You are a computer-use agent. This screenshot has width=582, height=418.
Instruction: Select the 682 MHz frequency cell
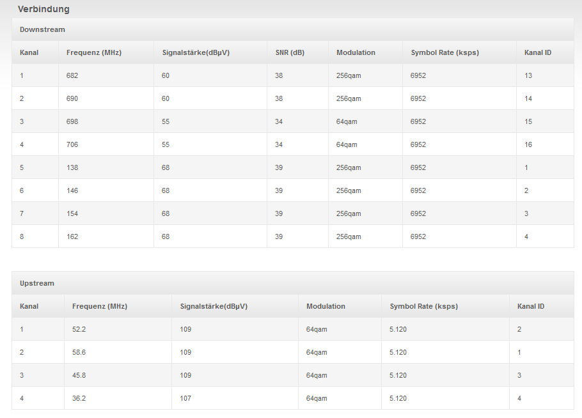(x=72, y=75)
